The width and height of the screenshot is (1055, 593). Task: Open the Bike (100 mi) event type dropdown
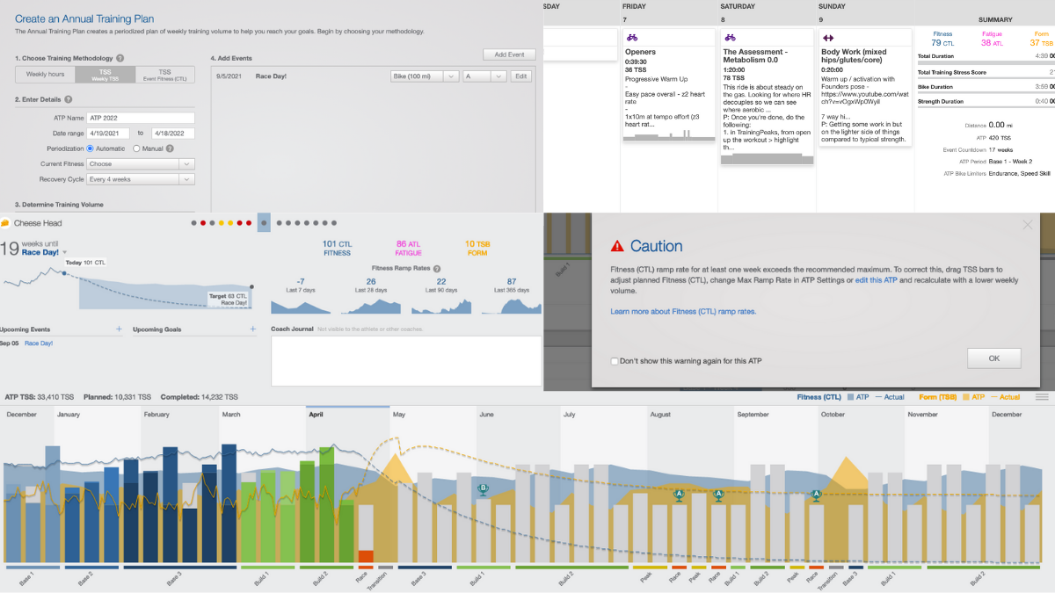(425, 76)
